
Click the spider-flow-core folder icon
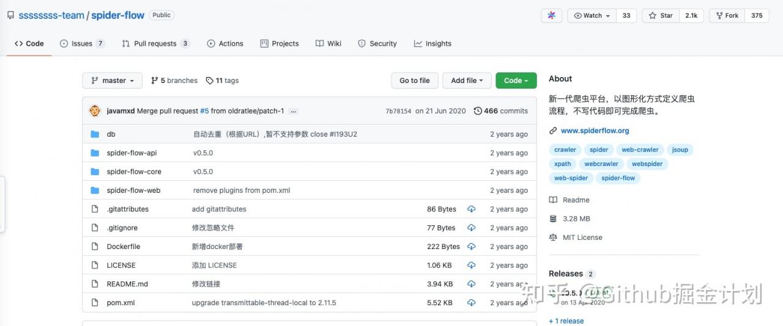[x=95, y=172]
